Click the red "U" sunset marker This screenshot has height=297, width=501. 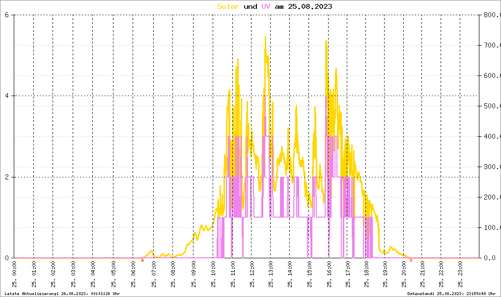point(411,261)
